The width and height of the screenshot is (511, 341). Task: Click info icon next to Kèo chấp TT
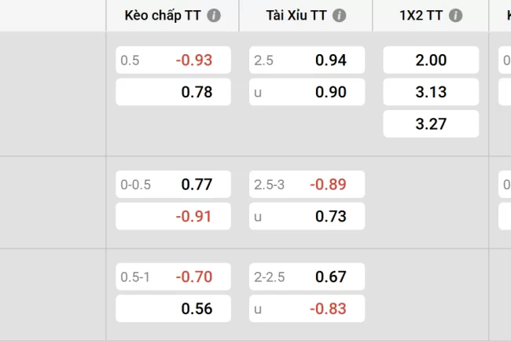(x=215, y=16)
